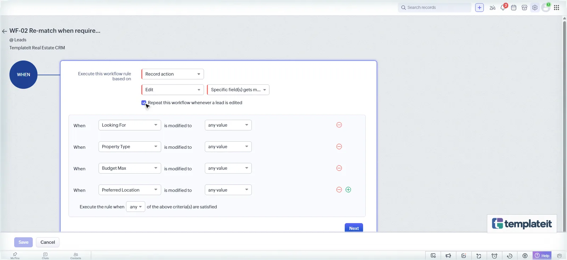Open the Property Type field dropdown
Screen dimensions: 567x260
click(x=130, y=147)
